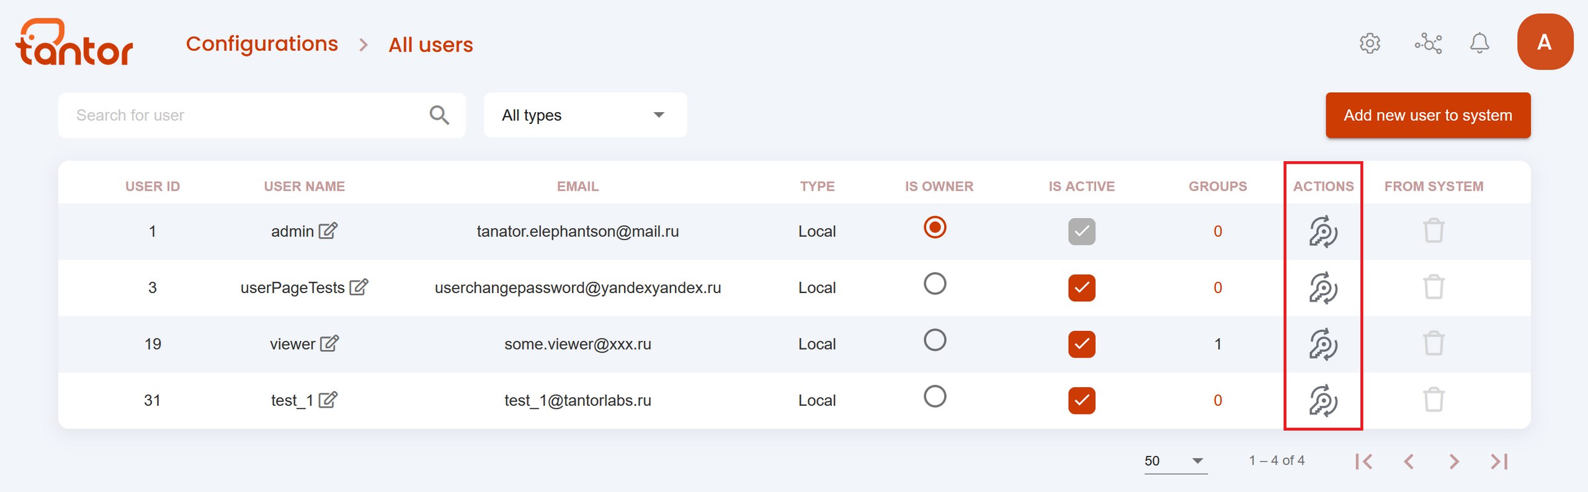Open the user avatar 'A' menu
Screen dimensions: 1588x492
click(x=1545, y=42)
